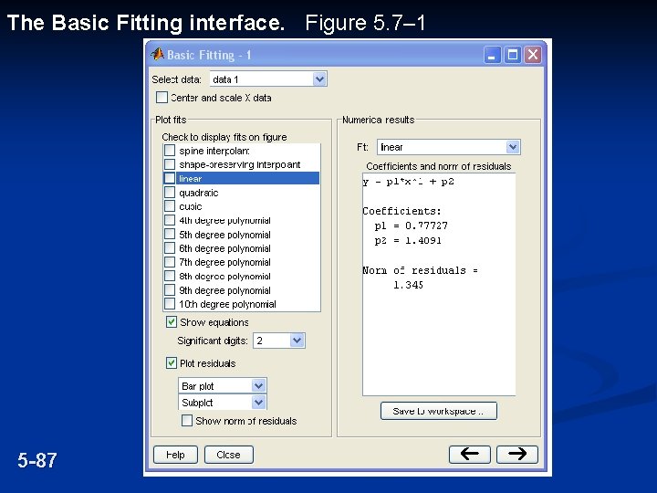Uncheck Show equations option

(x=172, y=322)
